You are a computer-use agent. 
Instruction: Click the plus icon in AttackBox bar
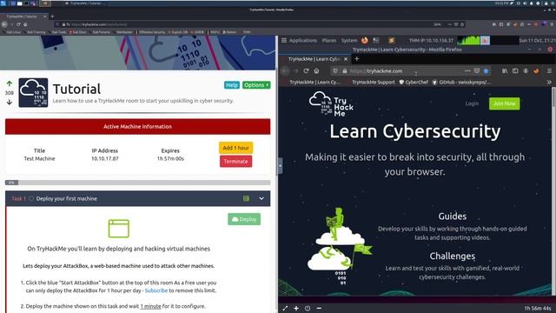click(x=296, y=309)
